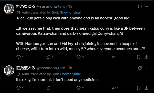The image size is (154, 93).
Task: Open more options on the second post
Action: tap(146, 68)
